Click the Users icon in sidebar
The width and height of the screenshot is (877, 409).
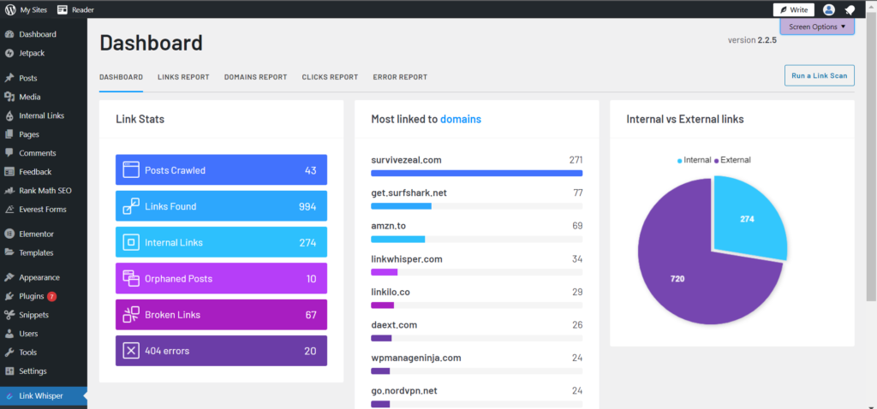tap(9, 334)
